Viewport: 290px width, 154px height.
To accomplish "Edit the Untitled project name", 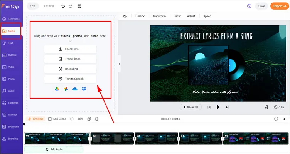I will [x=49, y=6].
